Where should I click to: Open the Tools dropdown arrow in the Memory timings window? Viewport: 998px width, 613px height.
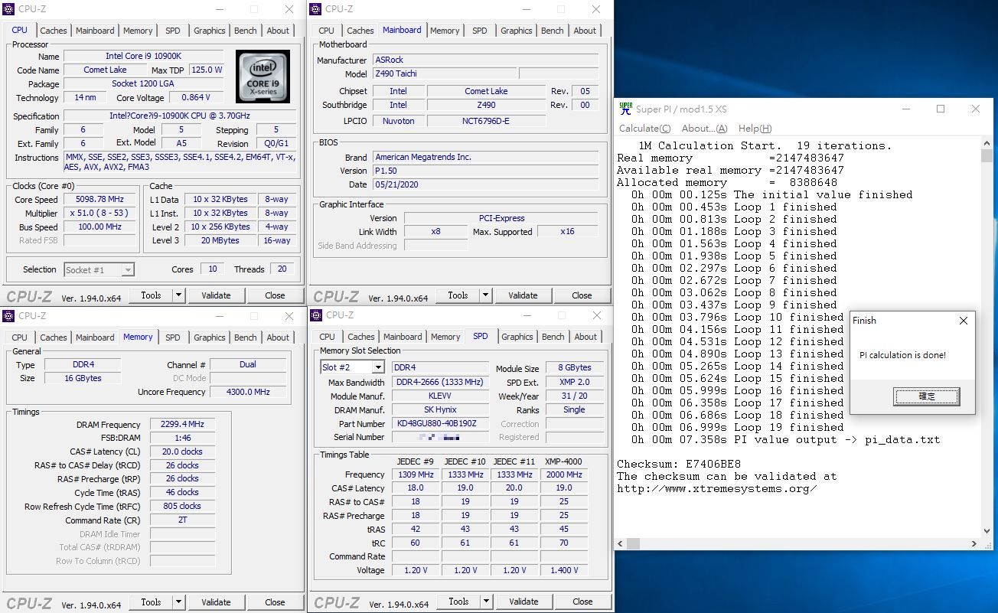(x=178, y=602)
